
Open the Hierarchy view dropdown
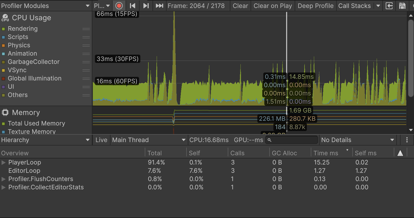pos(46,140)
